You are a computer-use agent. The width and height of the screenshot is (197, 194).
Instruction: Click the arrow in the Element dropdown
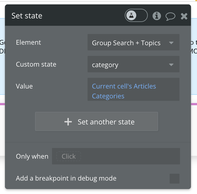pos(171,43)
